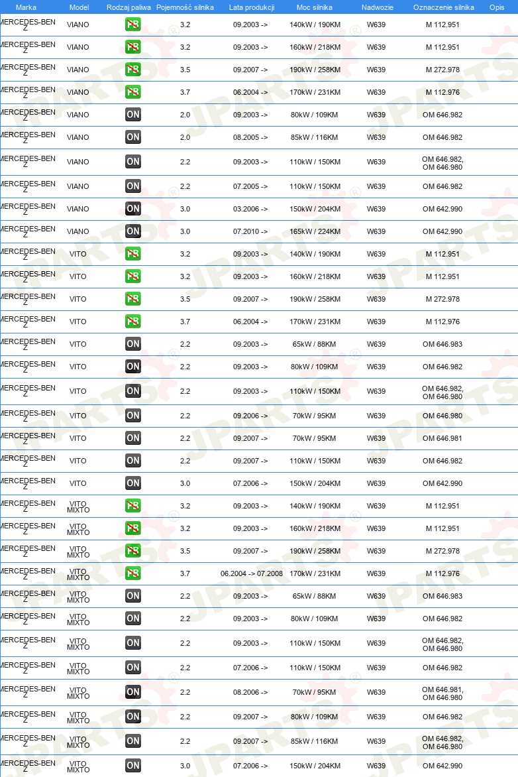
Task: Click the Oznaczenie silnika column header
Action: pyautogui.click(x=444, y=7)
